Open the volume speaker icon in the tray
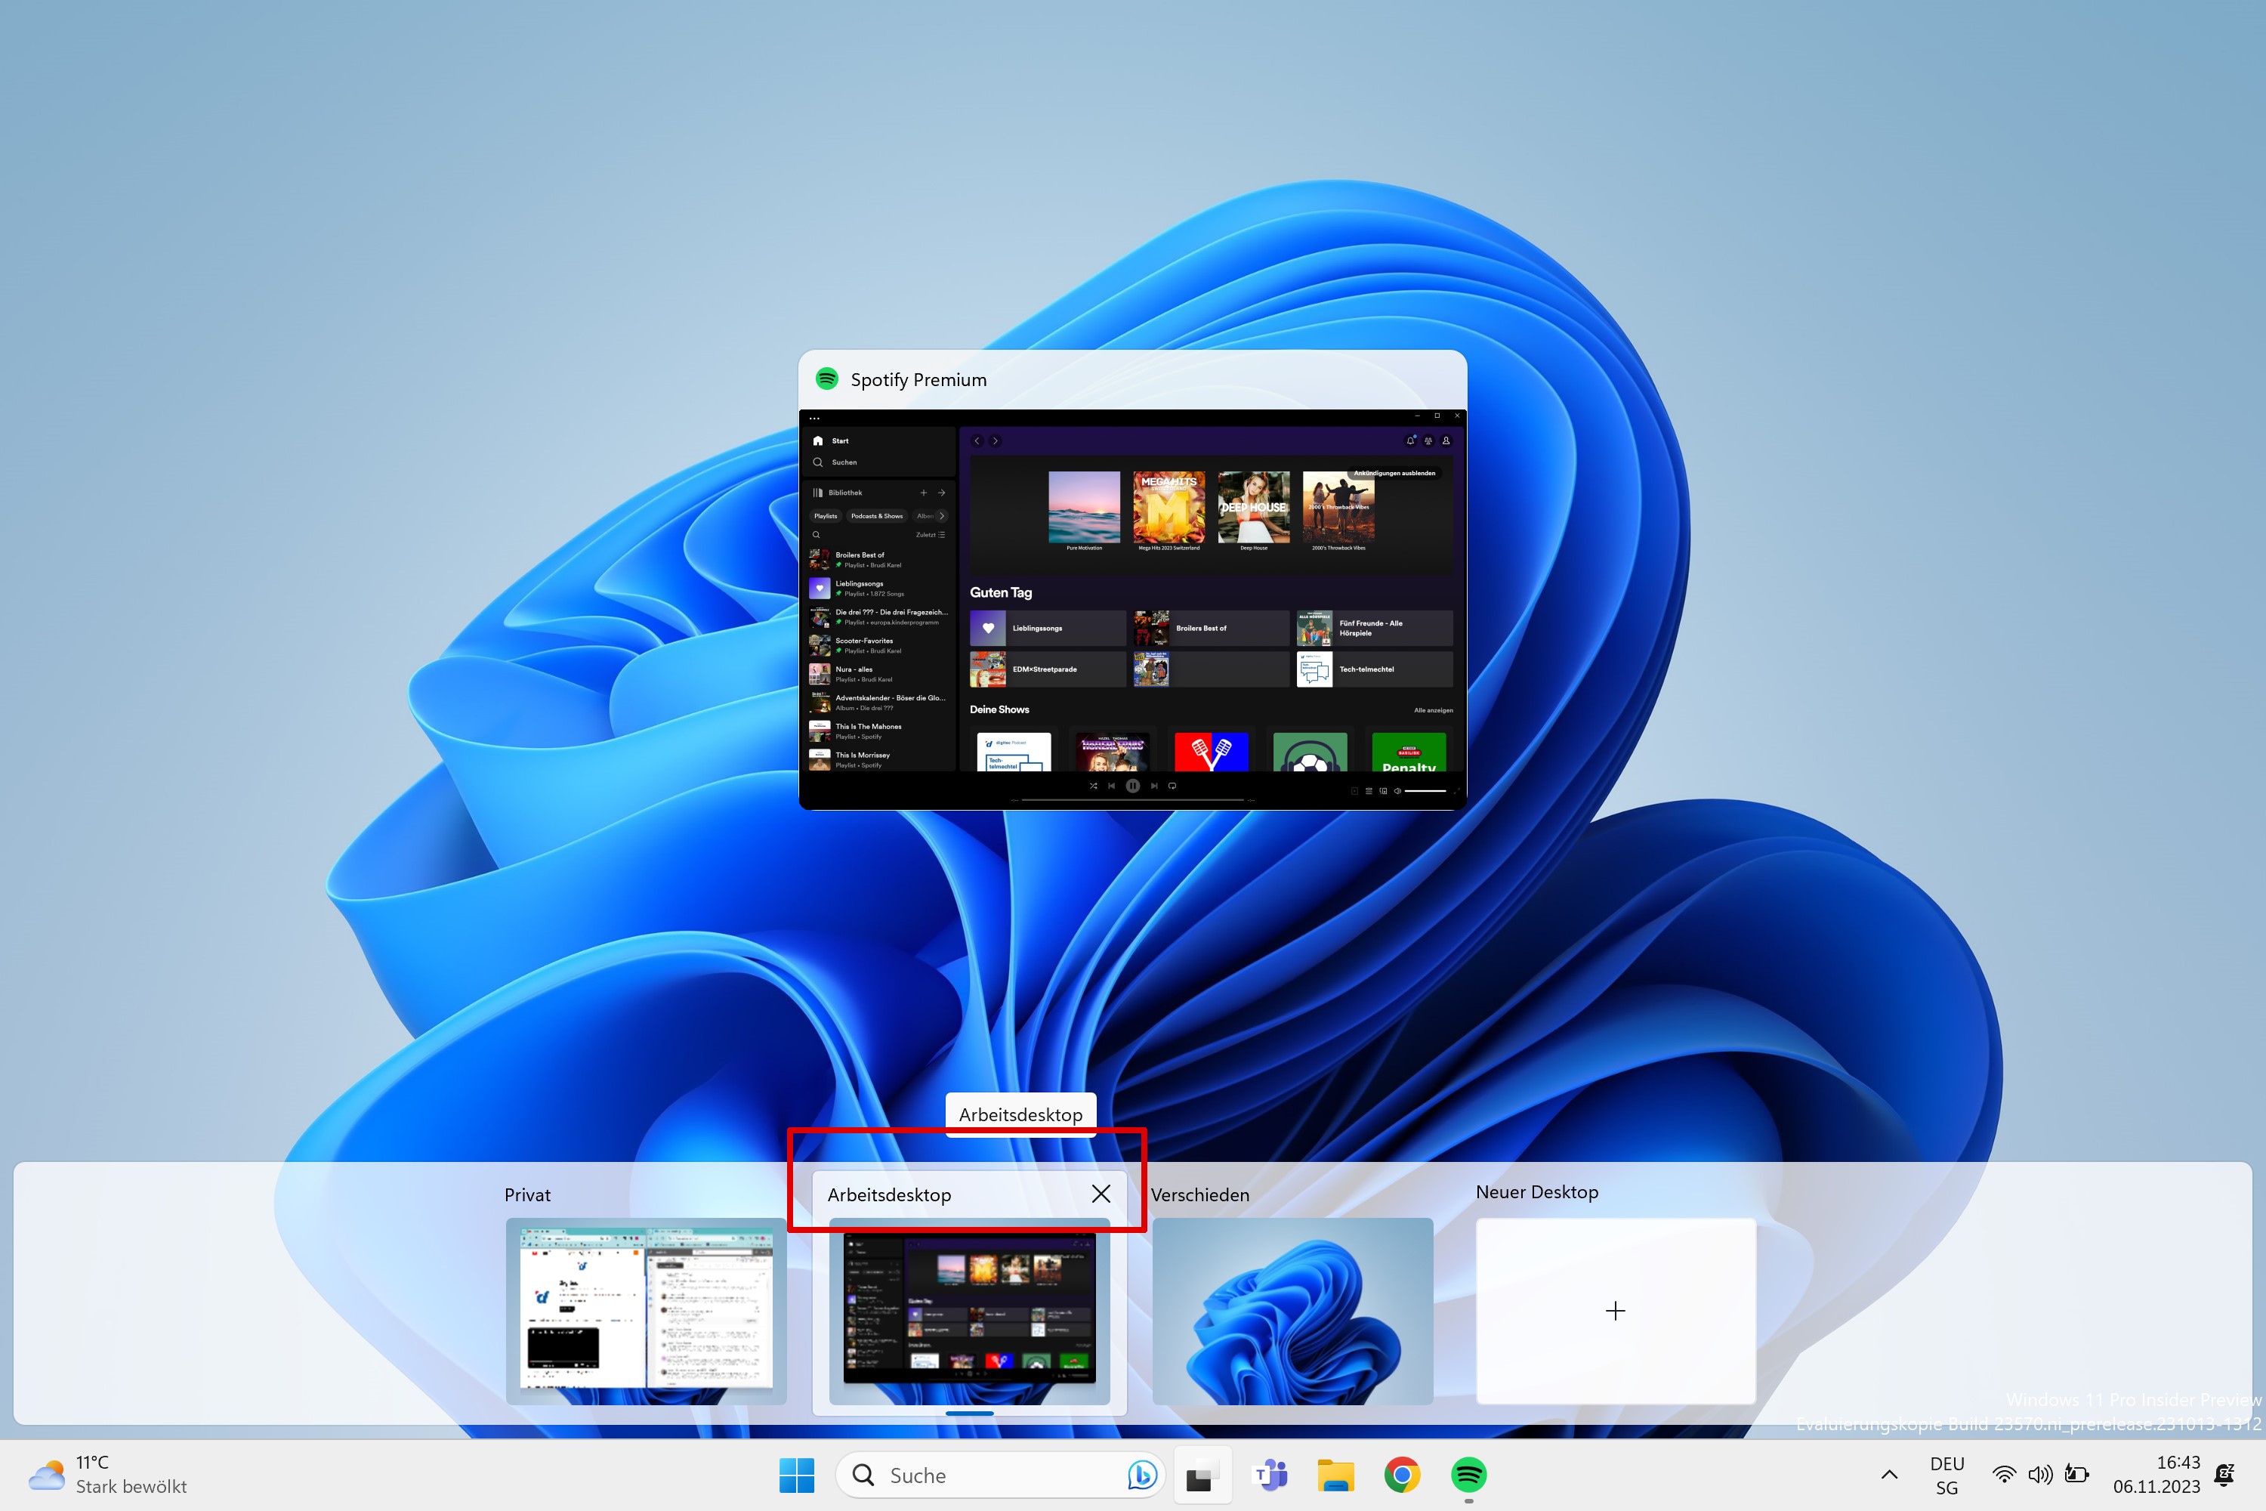Image resolution: width=2266 pixels, height=1511 pixels. point(2039,1475)
